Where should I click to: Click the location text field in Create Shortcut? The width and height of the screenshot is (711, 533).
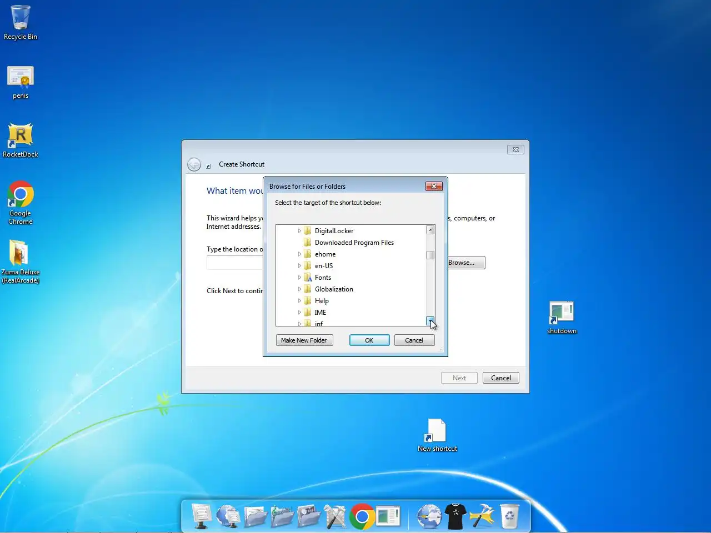[234, 263]
